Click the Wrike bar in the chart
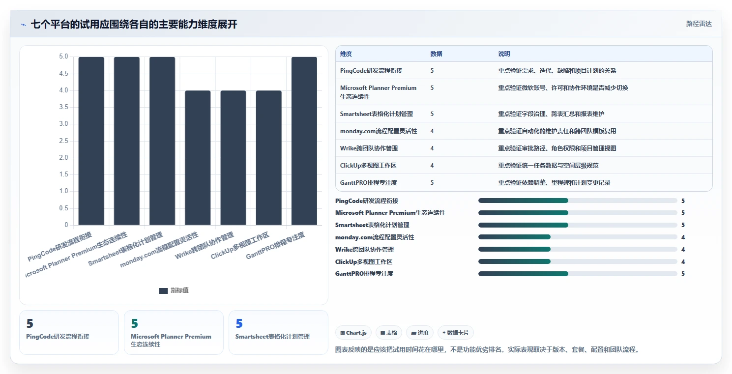This screenshot has width=732, height=374. [233, 158]
